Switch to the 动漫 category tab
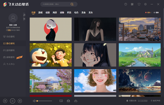 click(48, 13)
